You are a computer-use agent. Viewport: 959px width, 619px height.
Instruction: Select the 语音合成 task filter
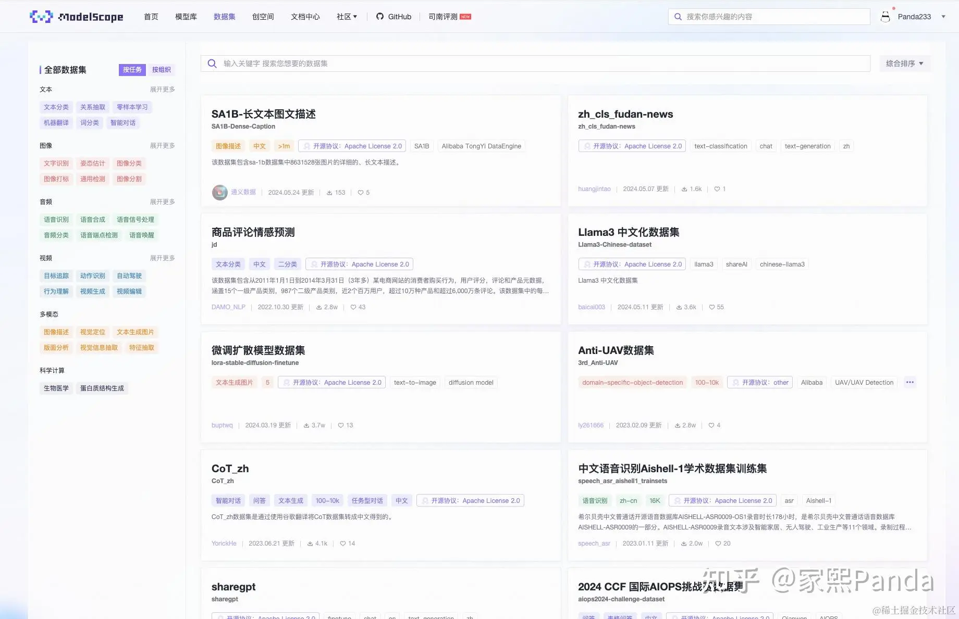click(x=93, y=220)
